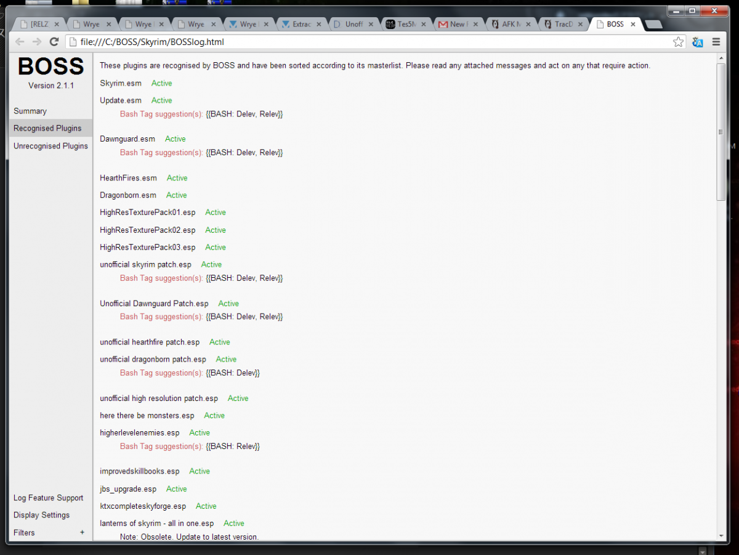
Task: Click the Version 2.1.1 text
Action: pyautogui.click(x=51, y=86)
